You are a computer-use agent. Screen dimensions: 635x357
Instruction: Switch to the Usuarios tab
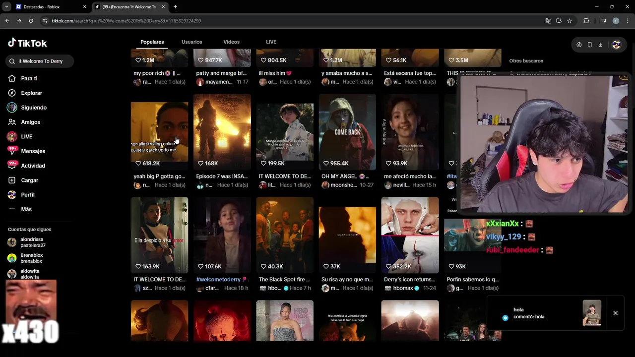191,42
